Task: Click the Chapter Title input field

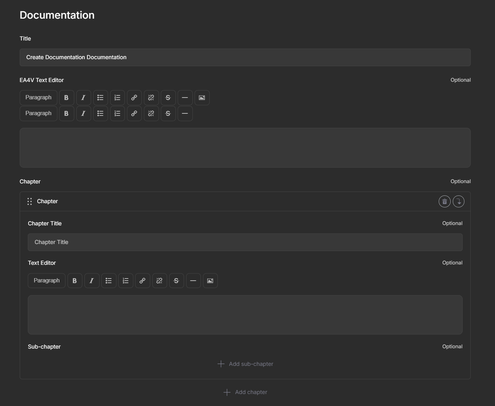Action: pyautogui.click(x=245, y=242)
